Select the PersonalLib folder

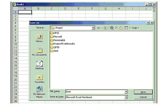coord(58,40)
